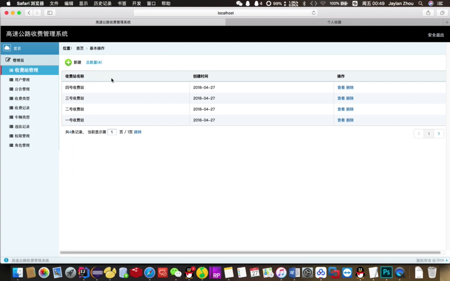Click the page number input field
Image resolution: width=450 pixels, height=281 pixels.
(x=112, y=132)
